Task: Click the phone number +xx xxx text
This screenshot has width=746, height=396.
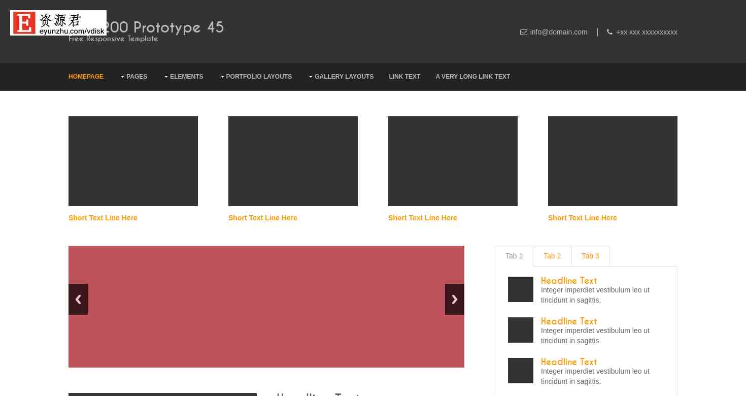Action: click(x=647, y=32)
